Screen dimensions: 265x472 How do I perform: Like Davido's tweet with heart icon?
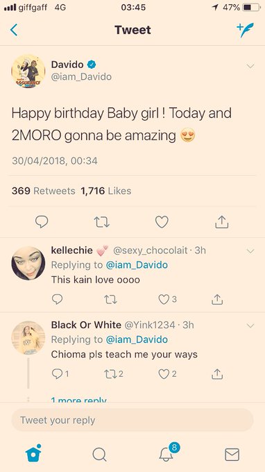coord(162,222)
